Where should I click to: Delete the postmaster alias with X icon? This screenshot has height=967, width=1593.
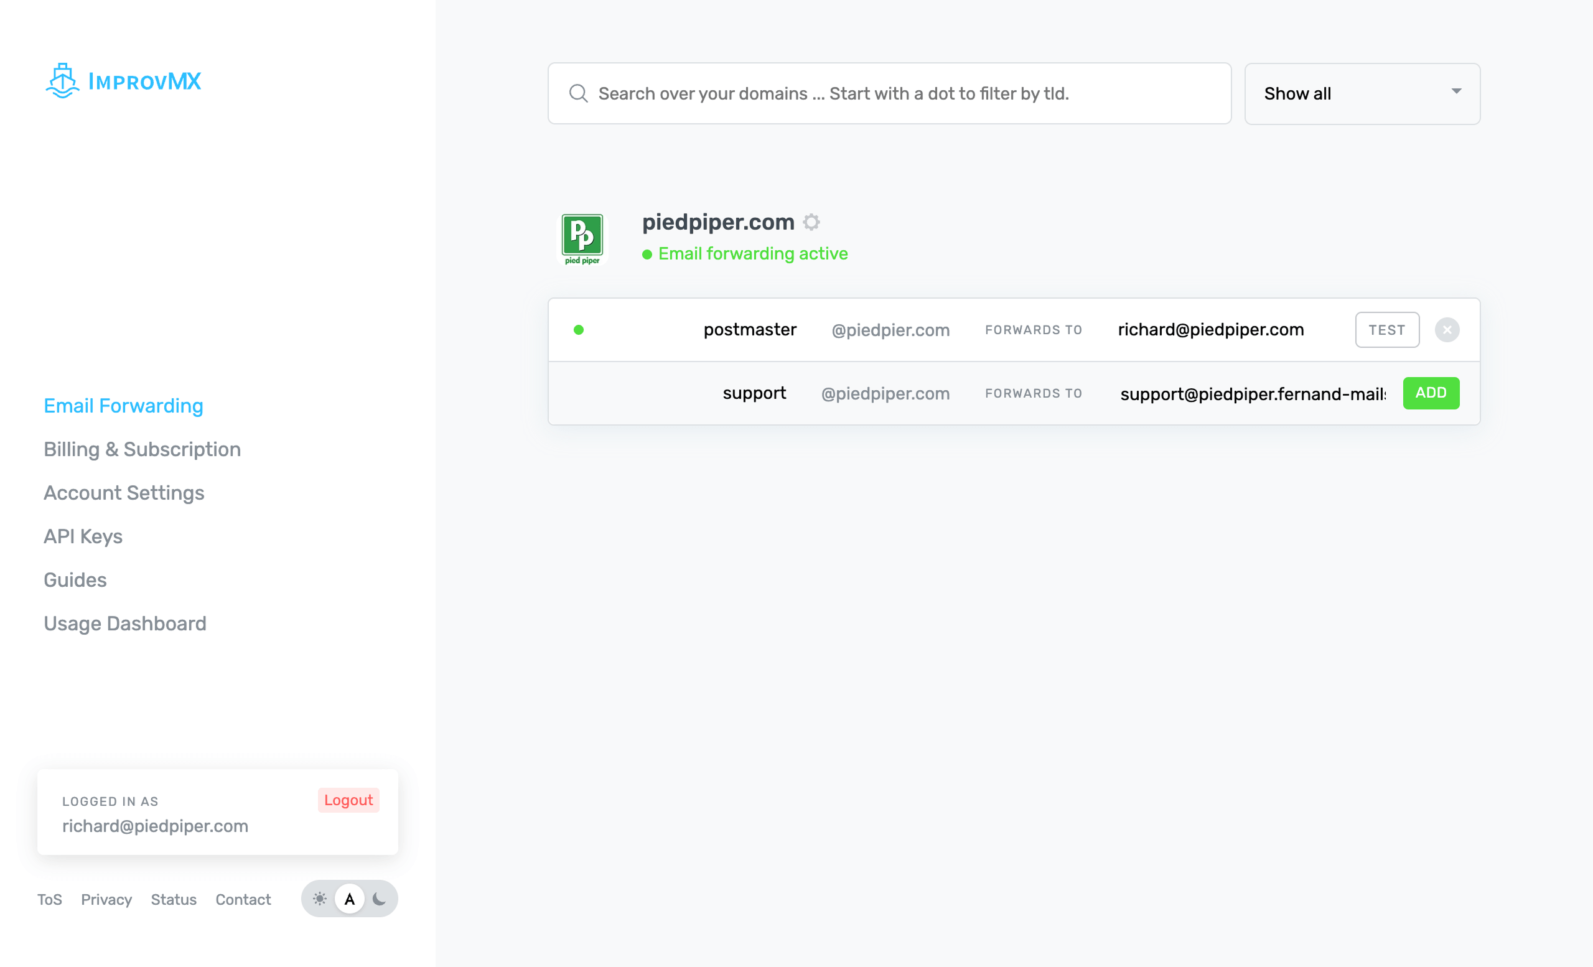(x=1446, y=330)
